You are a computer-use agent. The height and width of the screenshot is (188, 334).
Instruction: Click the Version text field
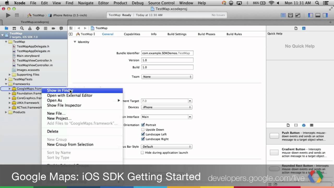[167, 60]
